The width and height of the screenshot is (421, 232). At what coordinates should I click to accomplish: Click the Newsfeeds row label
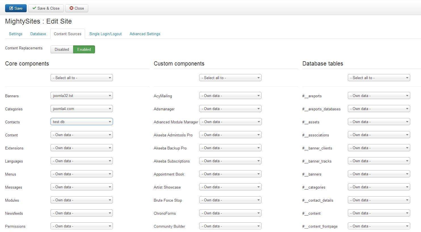(x=14, y=213)
